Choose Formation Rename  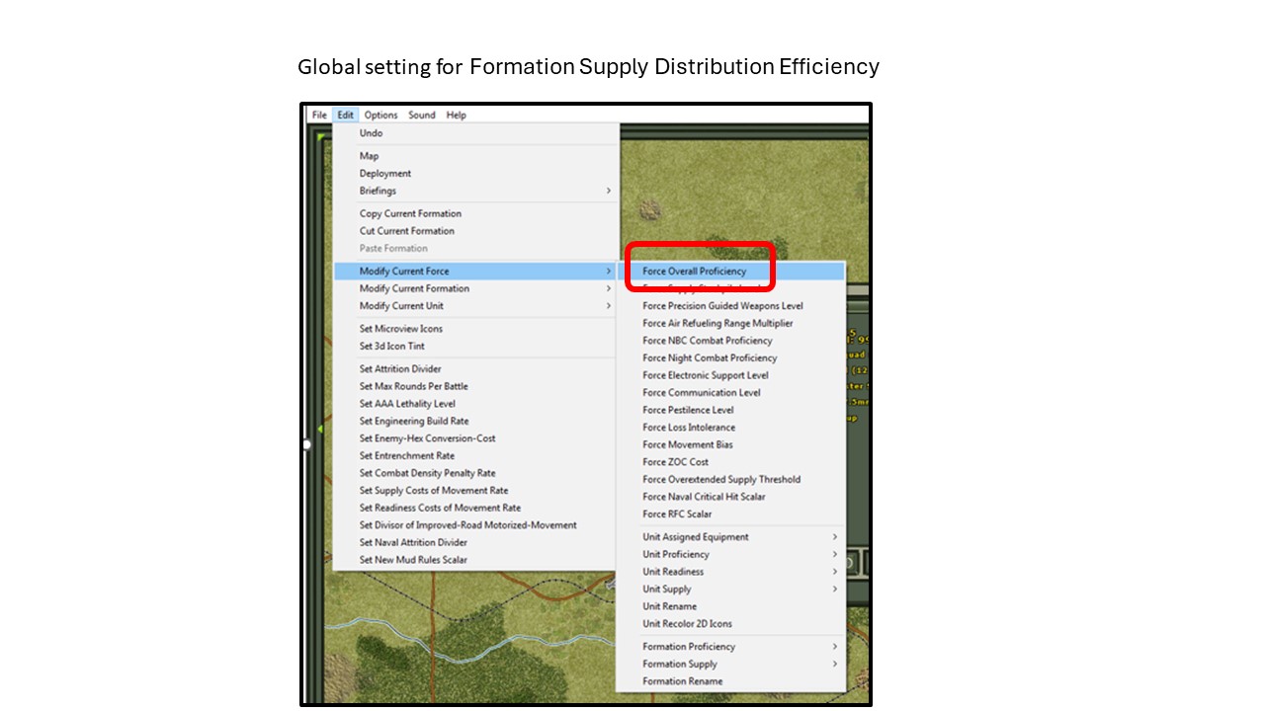click(x=731, y=681)
